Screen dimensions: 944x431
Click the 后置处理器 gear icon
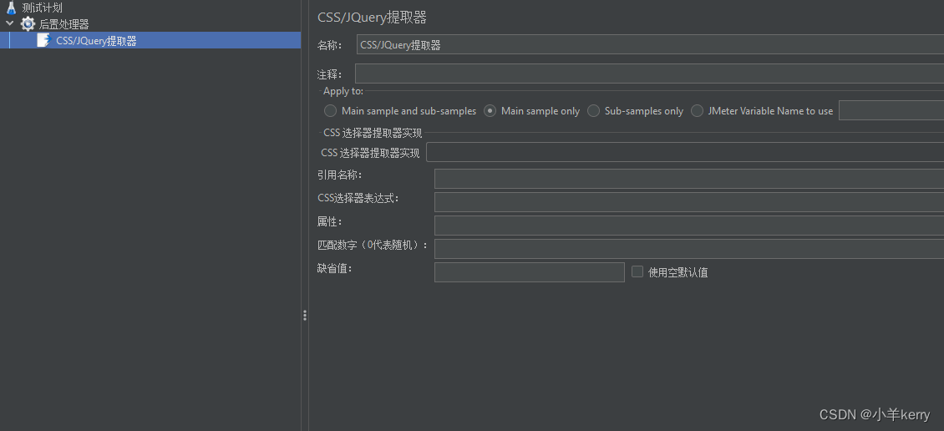[28, 24]
